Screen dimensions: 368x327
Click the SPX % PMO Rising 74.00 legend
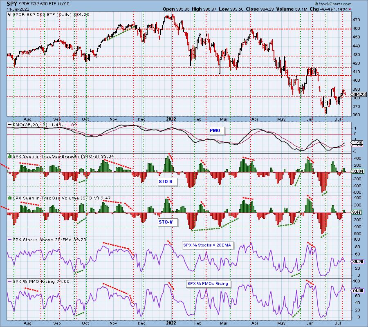click(x=41, y=282)
